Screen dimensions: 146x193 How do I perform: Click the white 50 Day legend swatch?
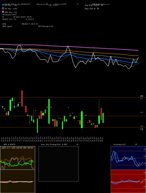click(x=3, y=8)
